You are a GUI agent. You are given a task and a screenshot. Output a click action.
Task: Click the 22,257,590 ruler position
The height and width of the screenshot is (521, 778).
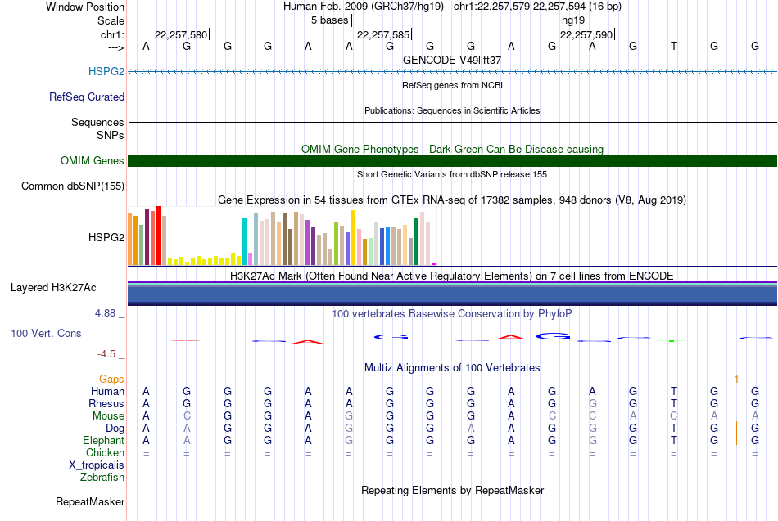pyautogui.click(x=586, y=34)
